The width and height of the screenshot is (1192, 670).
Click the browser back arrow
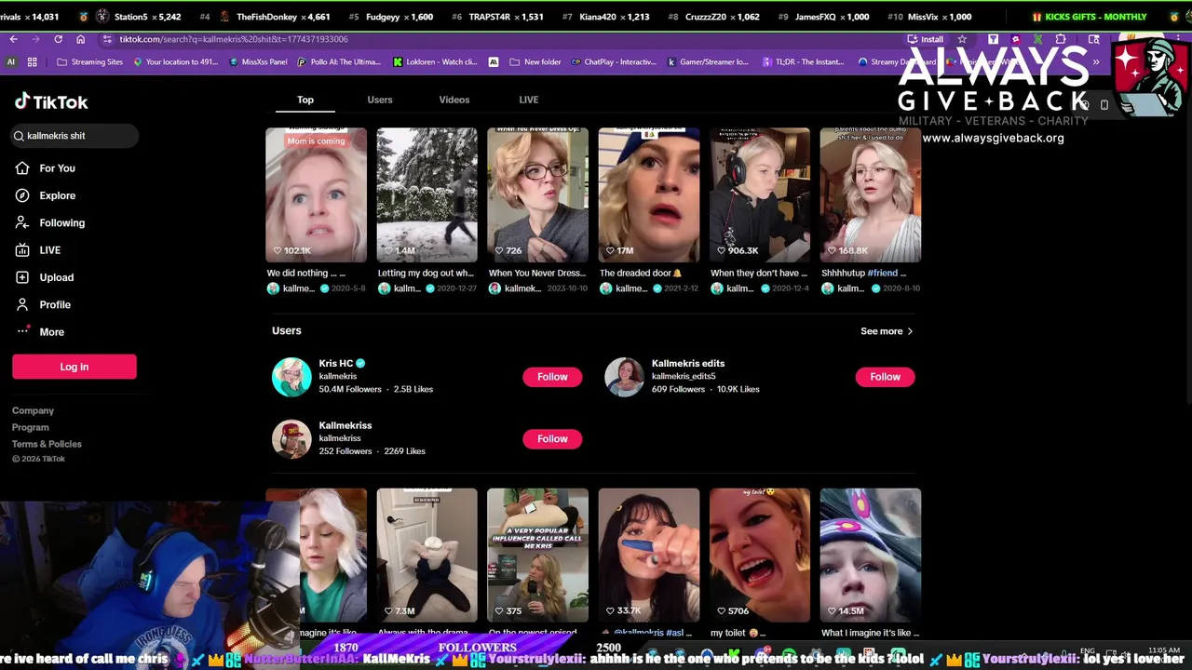click(13, 39)
